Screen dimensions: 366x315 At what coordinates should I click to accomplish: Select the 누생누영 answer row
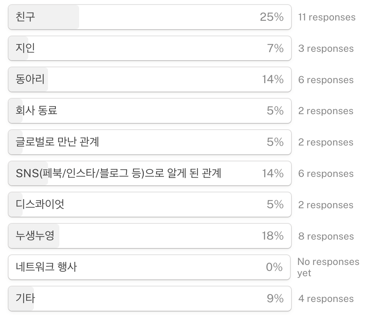[x=149, y=236]
